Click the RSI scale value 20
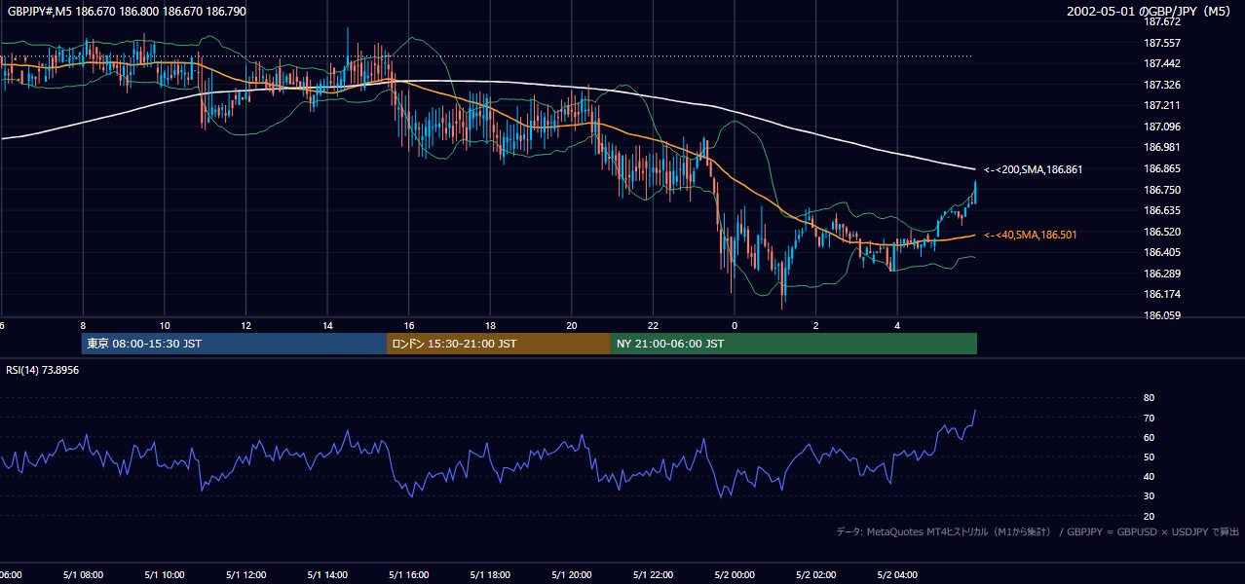Image resolution: width=1245 pixels, height=584 pixels. coord(1149,516)
